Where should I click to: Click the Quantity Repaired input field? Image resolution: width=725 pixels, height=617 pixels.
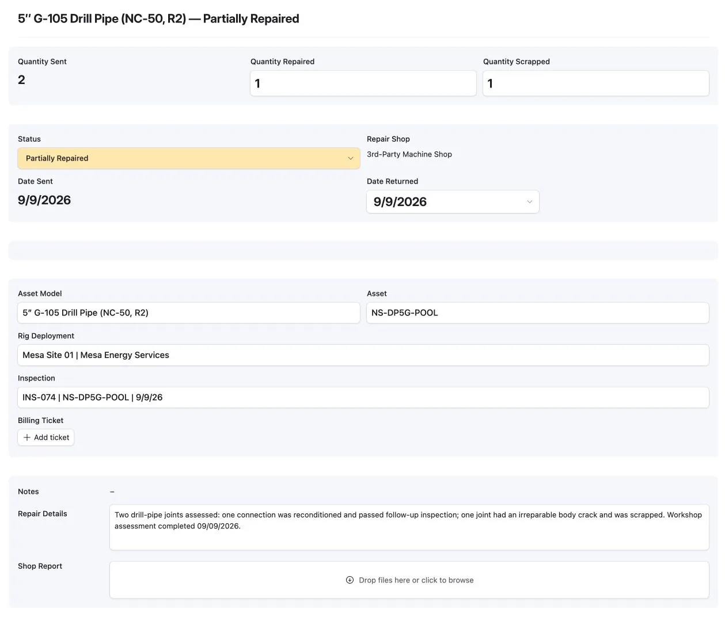click(x=363, y=83)
